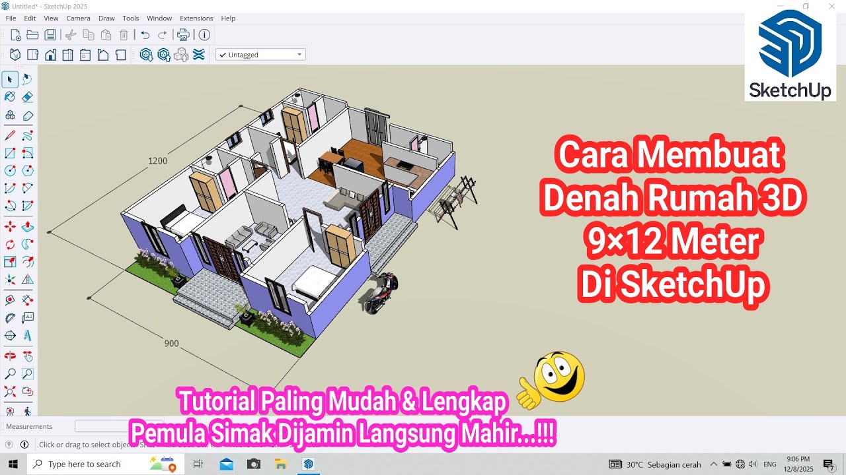
Task: Open the Print toolbar icon
Action: pos(183,35)
